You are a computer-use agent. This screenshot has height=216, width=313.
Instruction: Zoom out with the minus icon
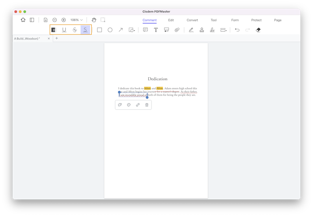pos(55,20)
